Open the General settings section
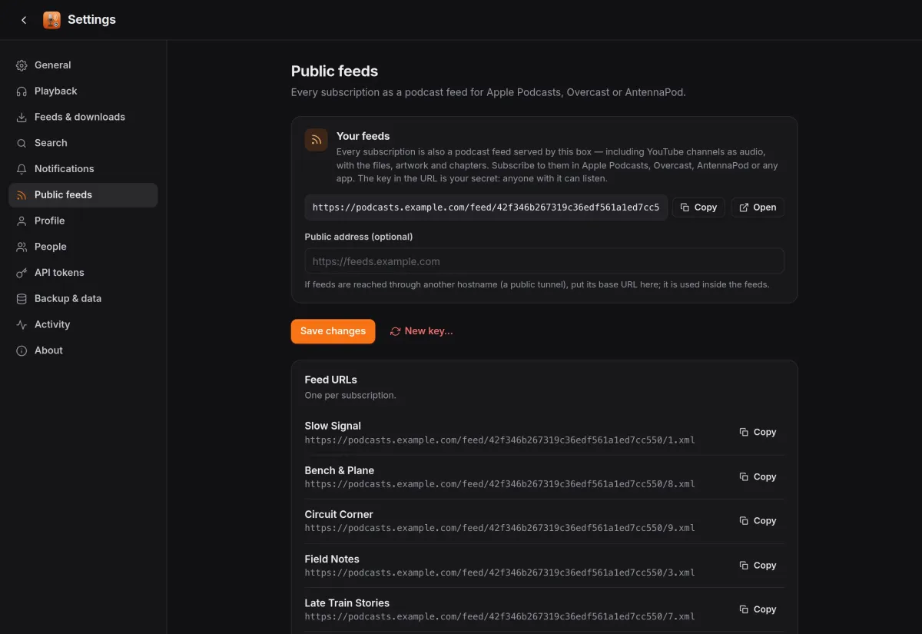This screenshot has height=634, width=922. (83, 65)
